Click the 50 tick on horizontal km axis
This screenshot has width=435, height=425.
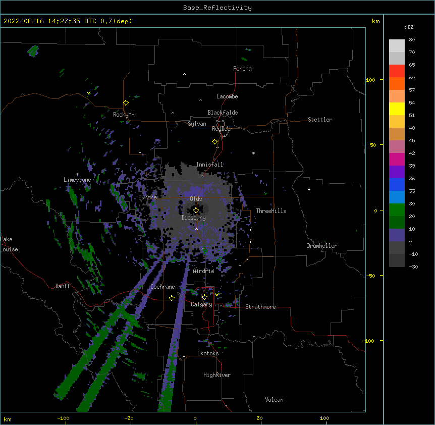click(259, 418)
